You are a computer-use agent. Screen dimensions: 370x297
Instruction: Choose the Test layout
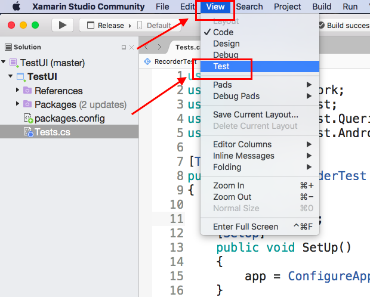(260, 66)
